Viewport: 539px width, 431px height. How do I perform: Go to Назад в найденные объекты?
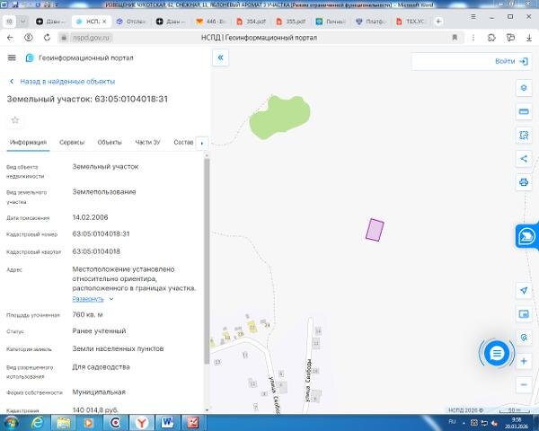[67, 82]
